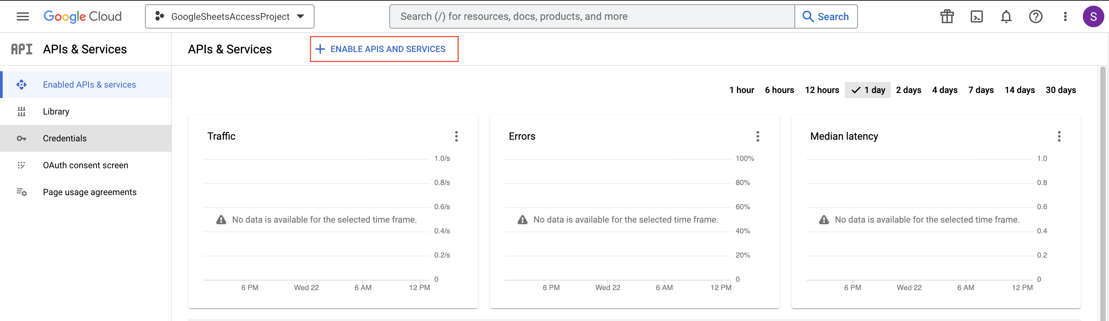This screenshot has height=321, width=1109.
Task: Focus the resources search field
Action: click(x=592, y=16)
